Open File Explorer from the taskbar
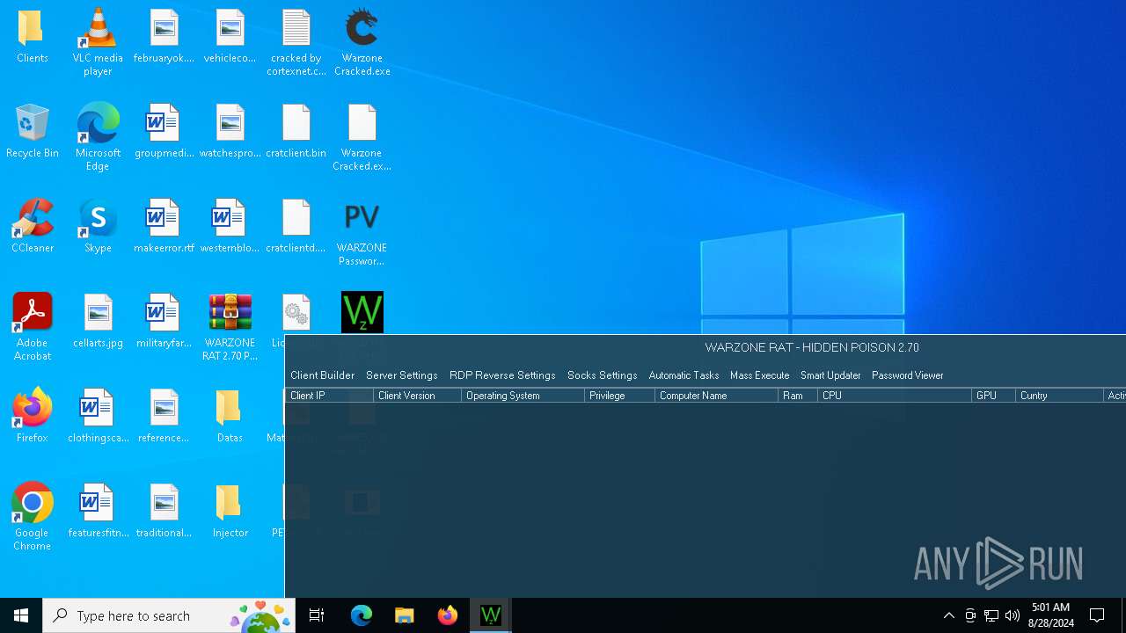This screenshot has width=1126, height=633. 404,615
